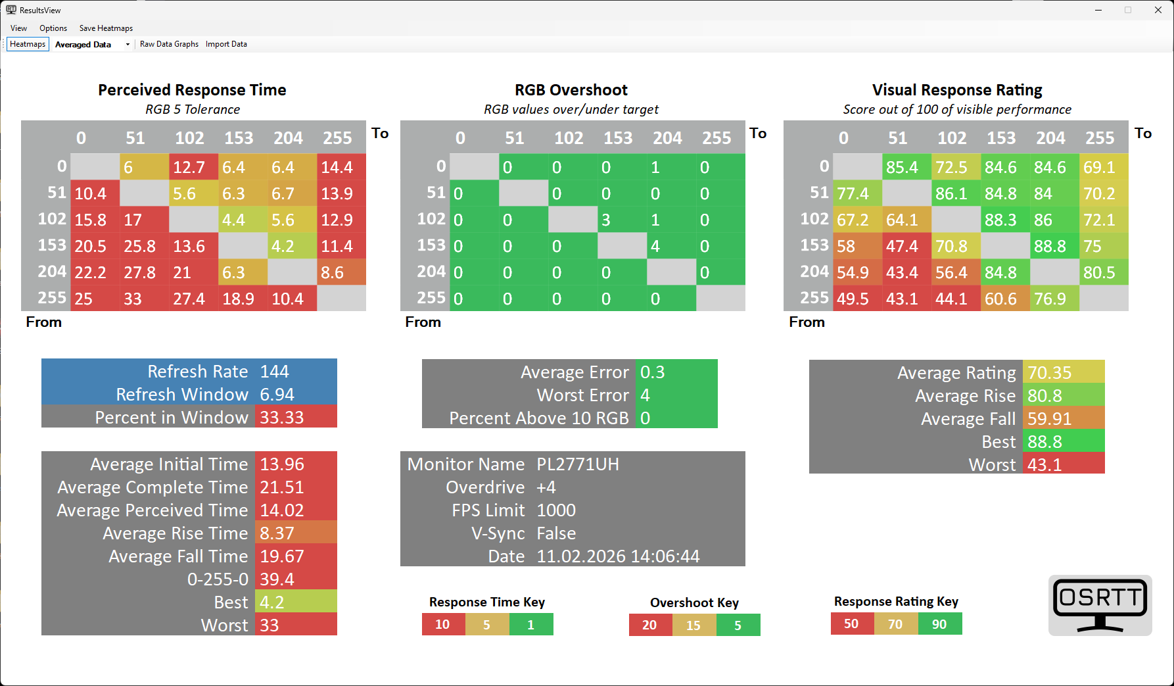Viewport: 1174px width, 686px height.
Task: Click green 5 swatch in Overshoot Key
Action: 738,625
